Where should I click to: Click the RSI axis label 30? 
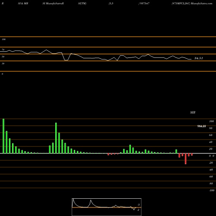click(3, 64)
